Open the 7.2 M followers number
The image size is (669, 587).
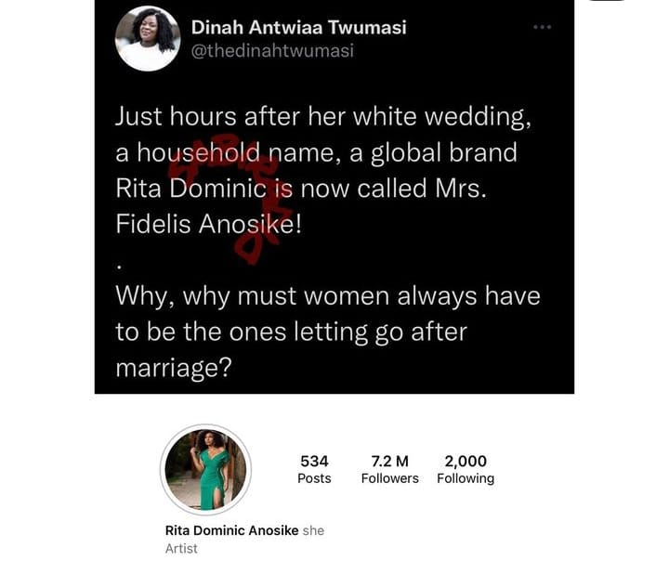(x=389, y=461)
